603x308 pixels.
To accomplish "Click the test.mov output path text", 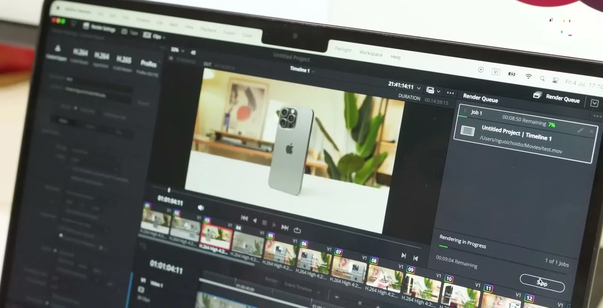I will tap(521, 145).
